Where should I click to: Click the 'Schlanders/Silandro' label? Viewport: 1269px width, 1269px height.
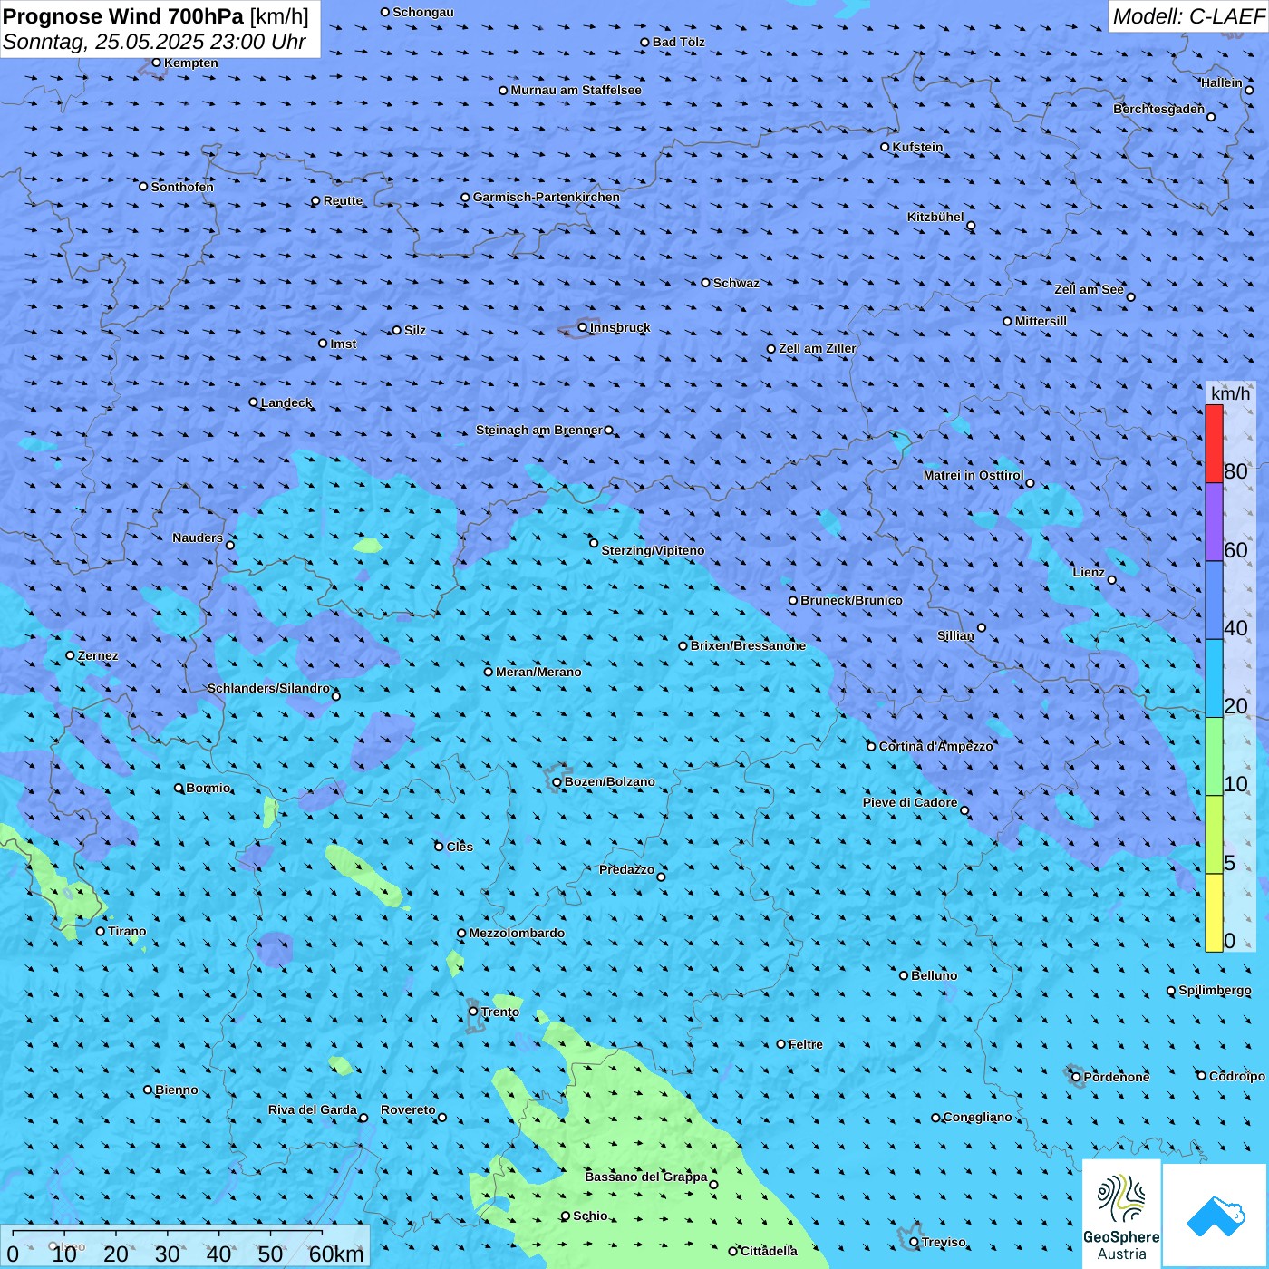pos(268,688)
